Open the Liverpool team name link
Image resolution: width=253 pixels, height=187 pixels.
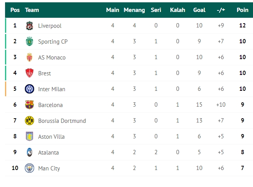pos(50,26)
